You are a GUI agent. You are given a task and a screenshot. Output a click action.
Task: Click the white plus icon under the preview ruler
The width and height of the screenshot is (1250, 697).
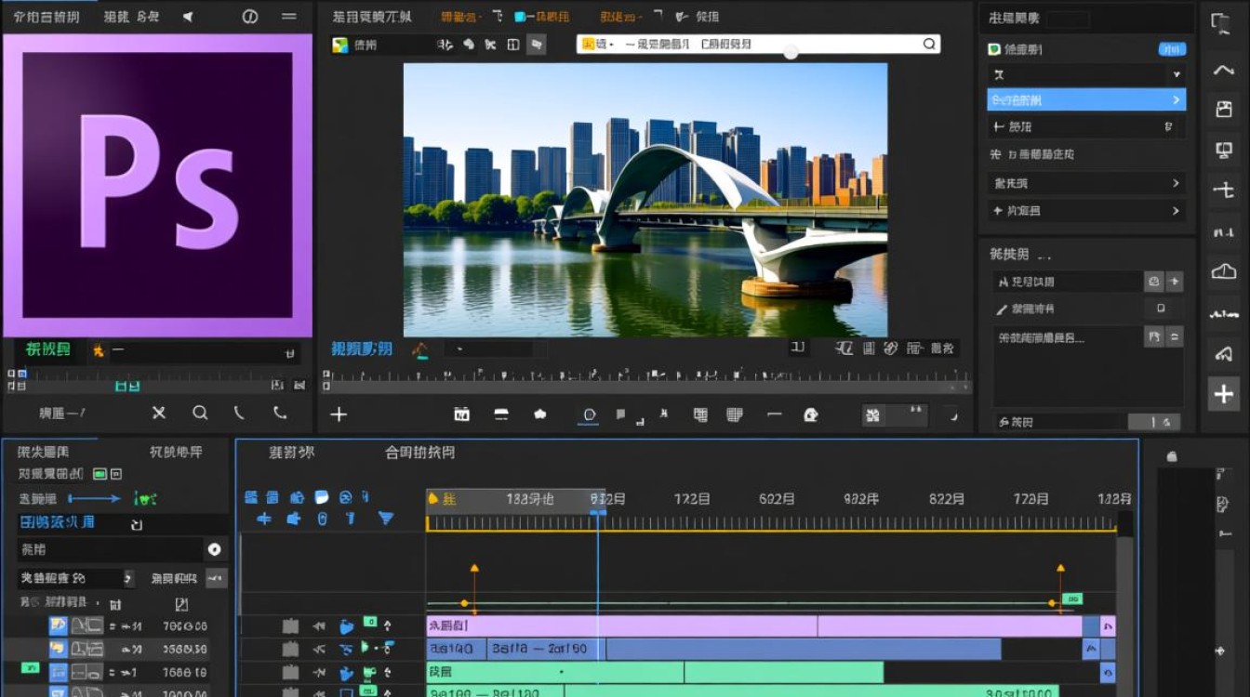click(x=339, y=414)
